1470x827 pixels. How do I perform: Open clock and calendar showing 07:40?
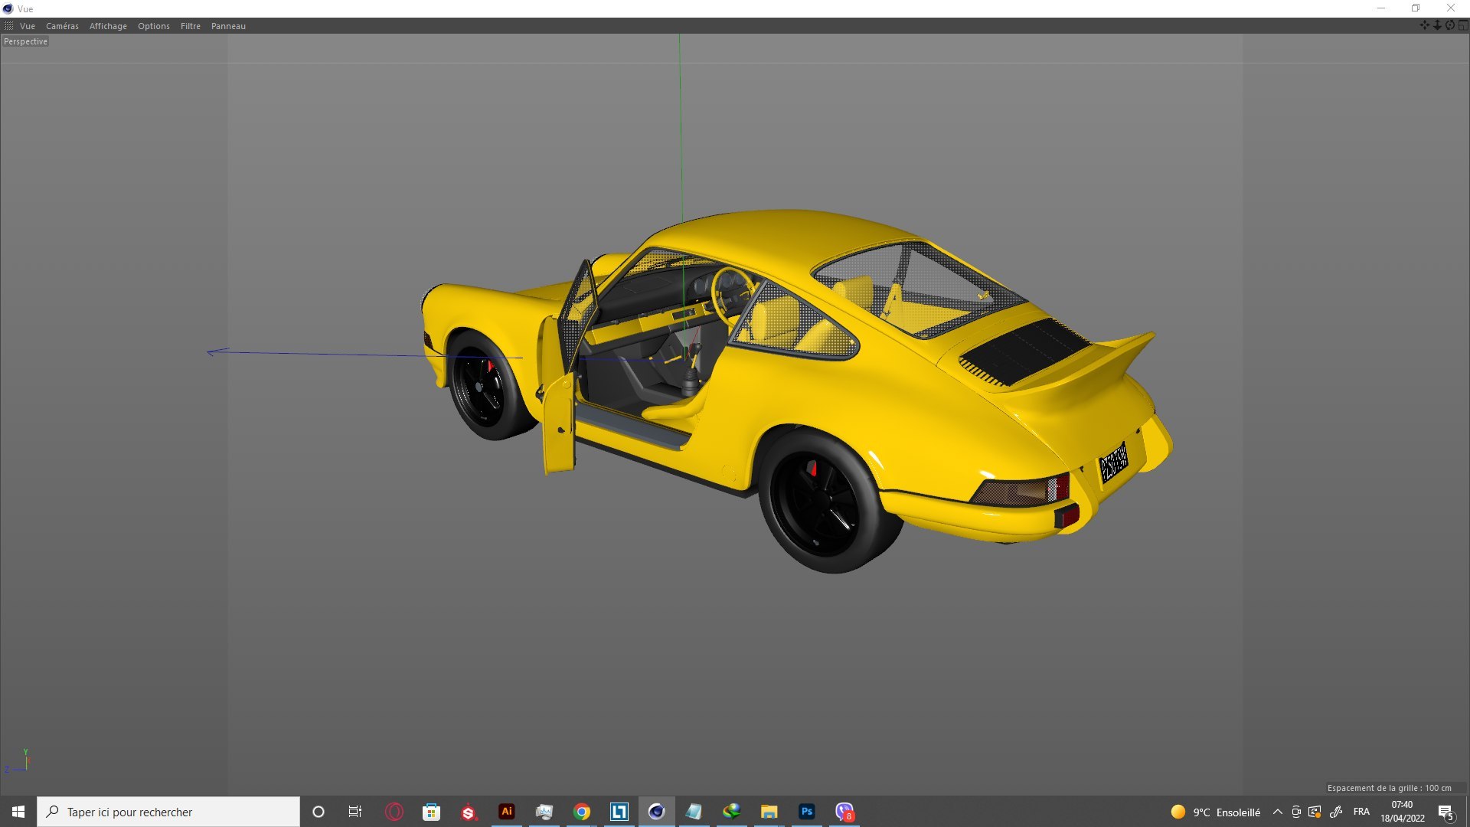1402,812
